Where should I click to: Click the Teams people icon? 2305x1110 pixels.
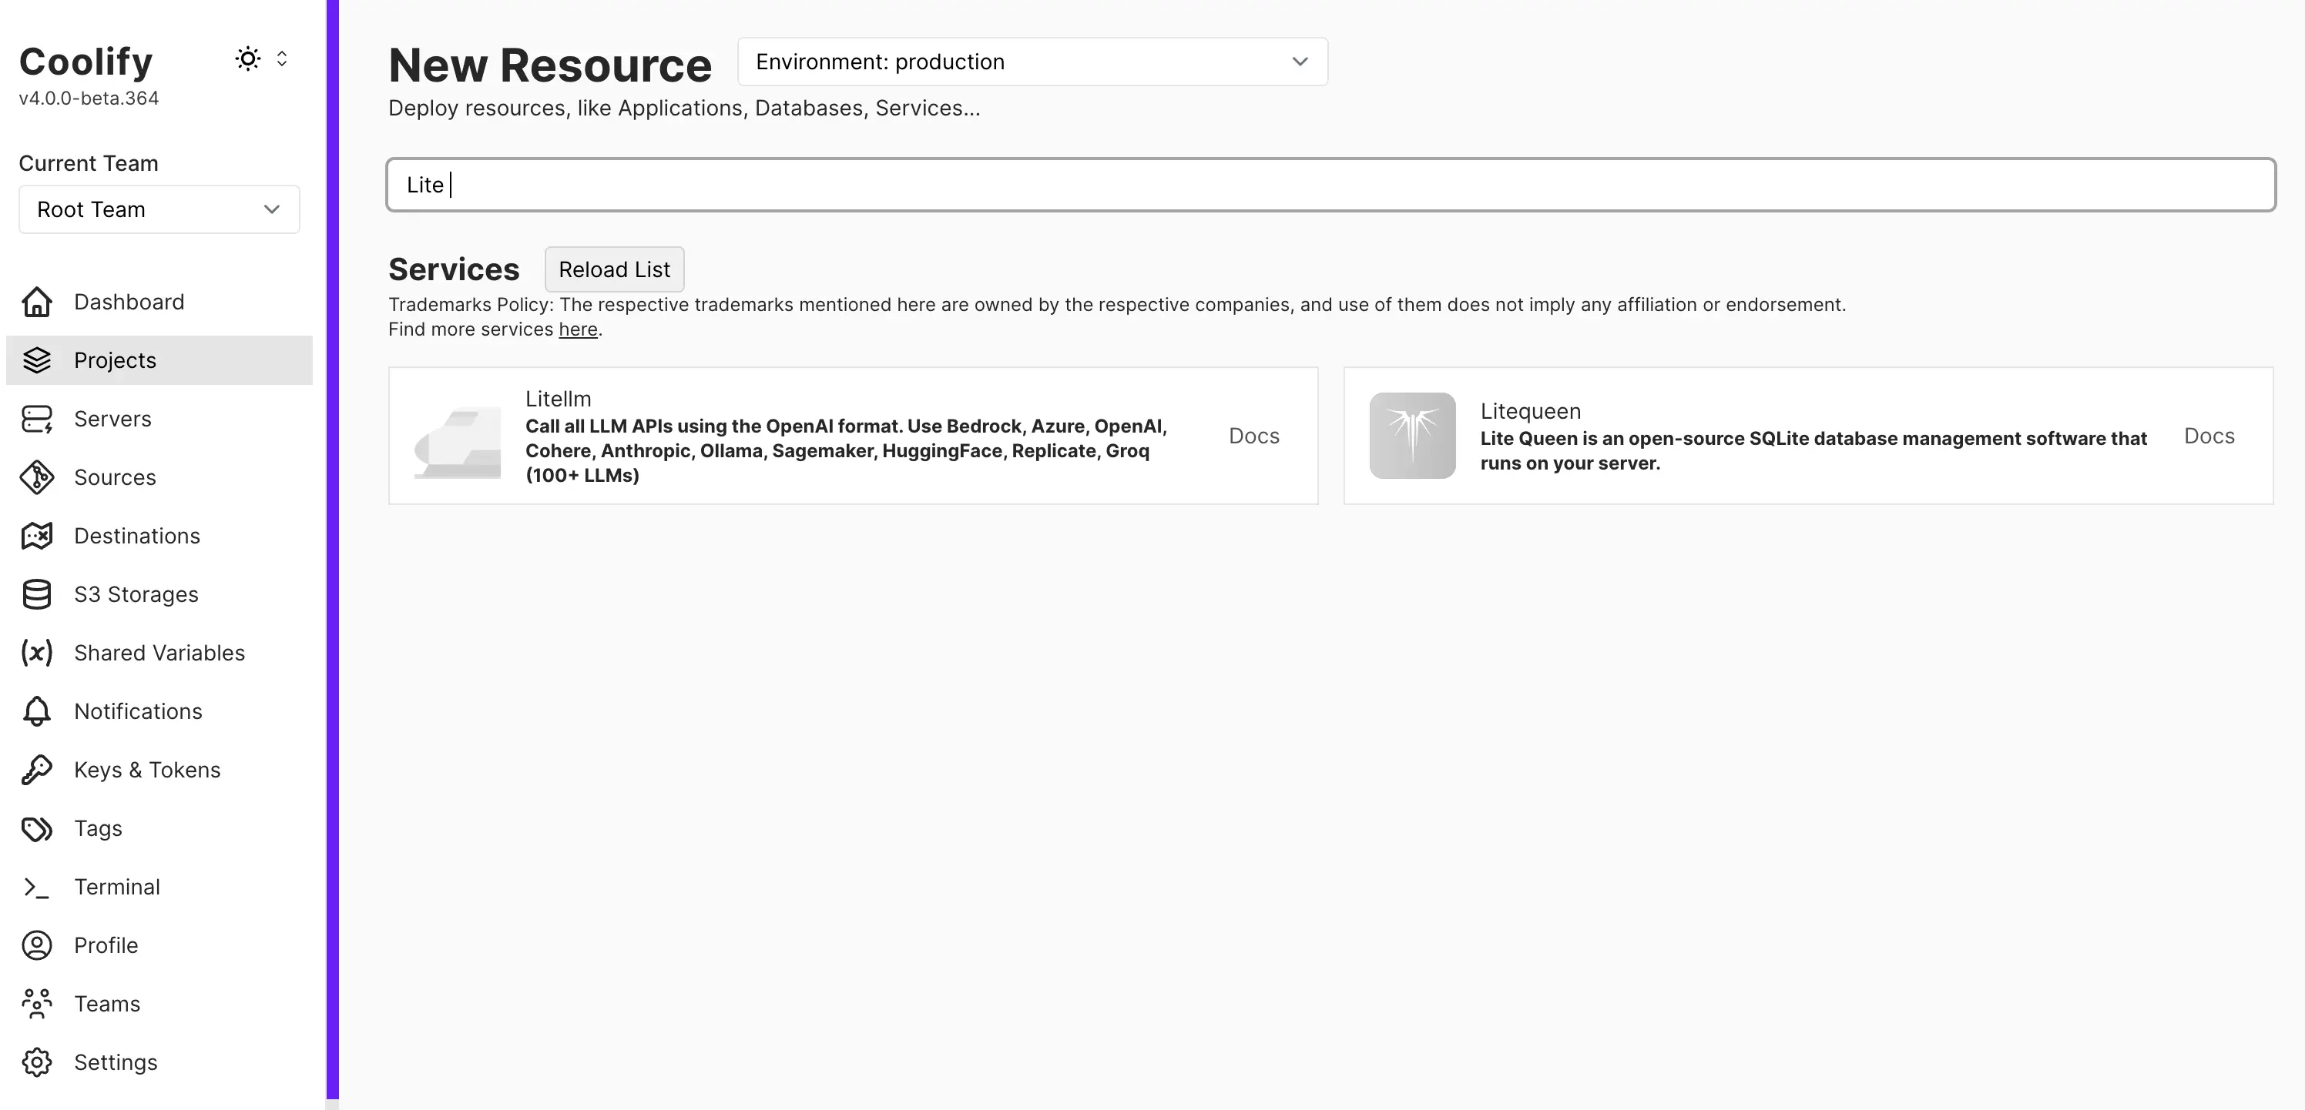click(37, 1005)
